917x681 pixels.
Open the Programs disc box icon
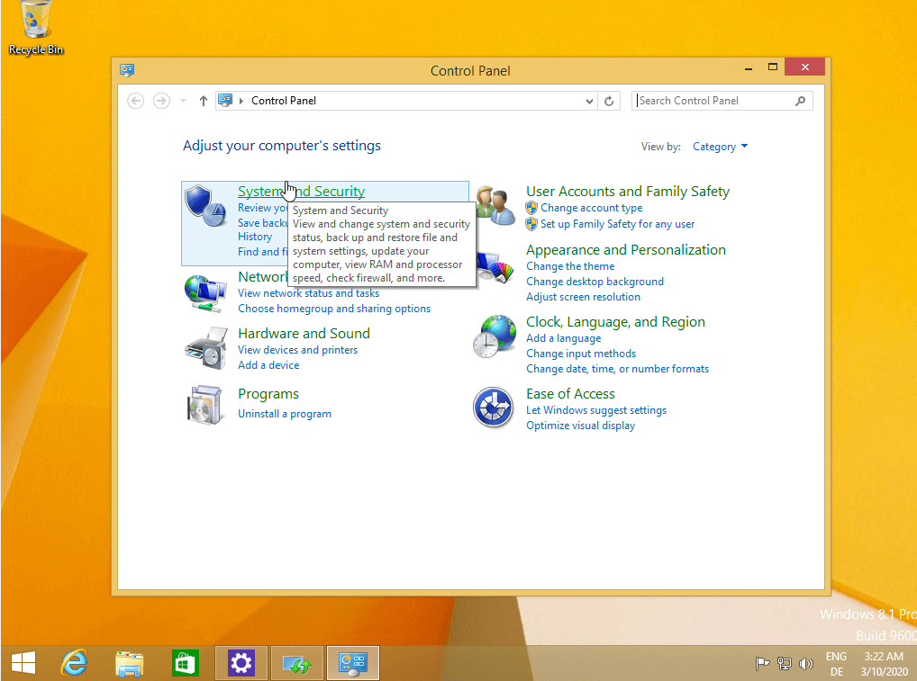(x=204, y=405)
